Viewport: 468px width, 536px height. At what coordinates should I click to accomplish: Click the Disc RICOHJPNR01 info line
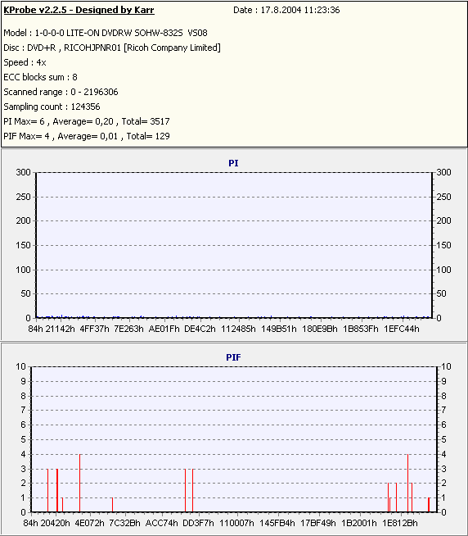(x=112, y=48)
